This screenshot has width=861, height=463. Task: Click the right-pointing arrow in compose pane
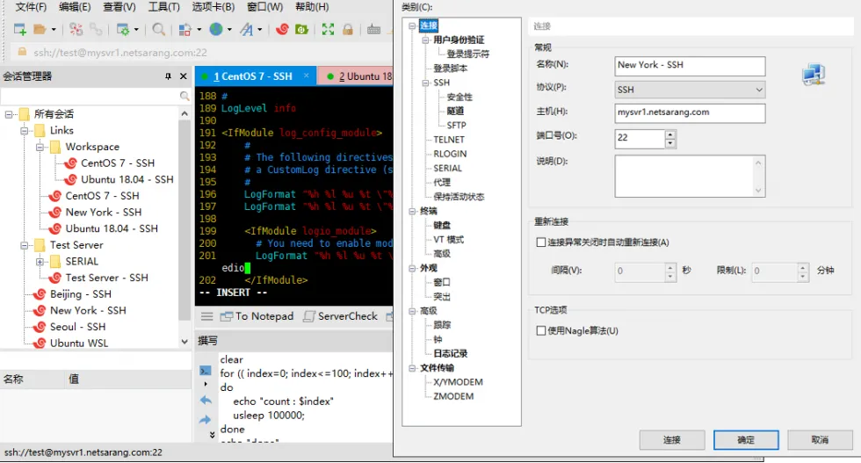tap(206, 420)
